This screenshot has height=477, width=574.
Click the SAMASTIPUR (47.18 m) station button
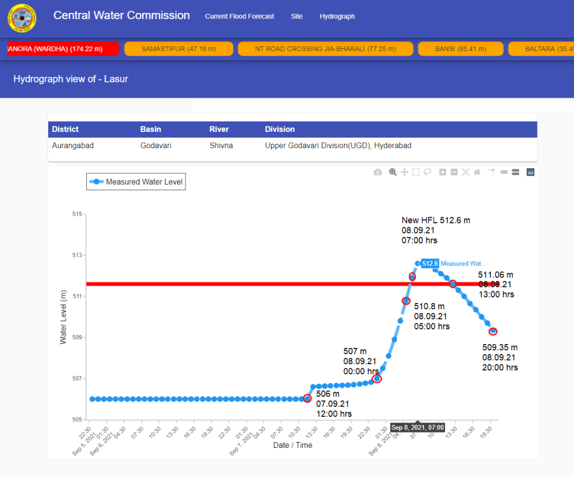coord(178,49)
